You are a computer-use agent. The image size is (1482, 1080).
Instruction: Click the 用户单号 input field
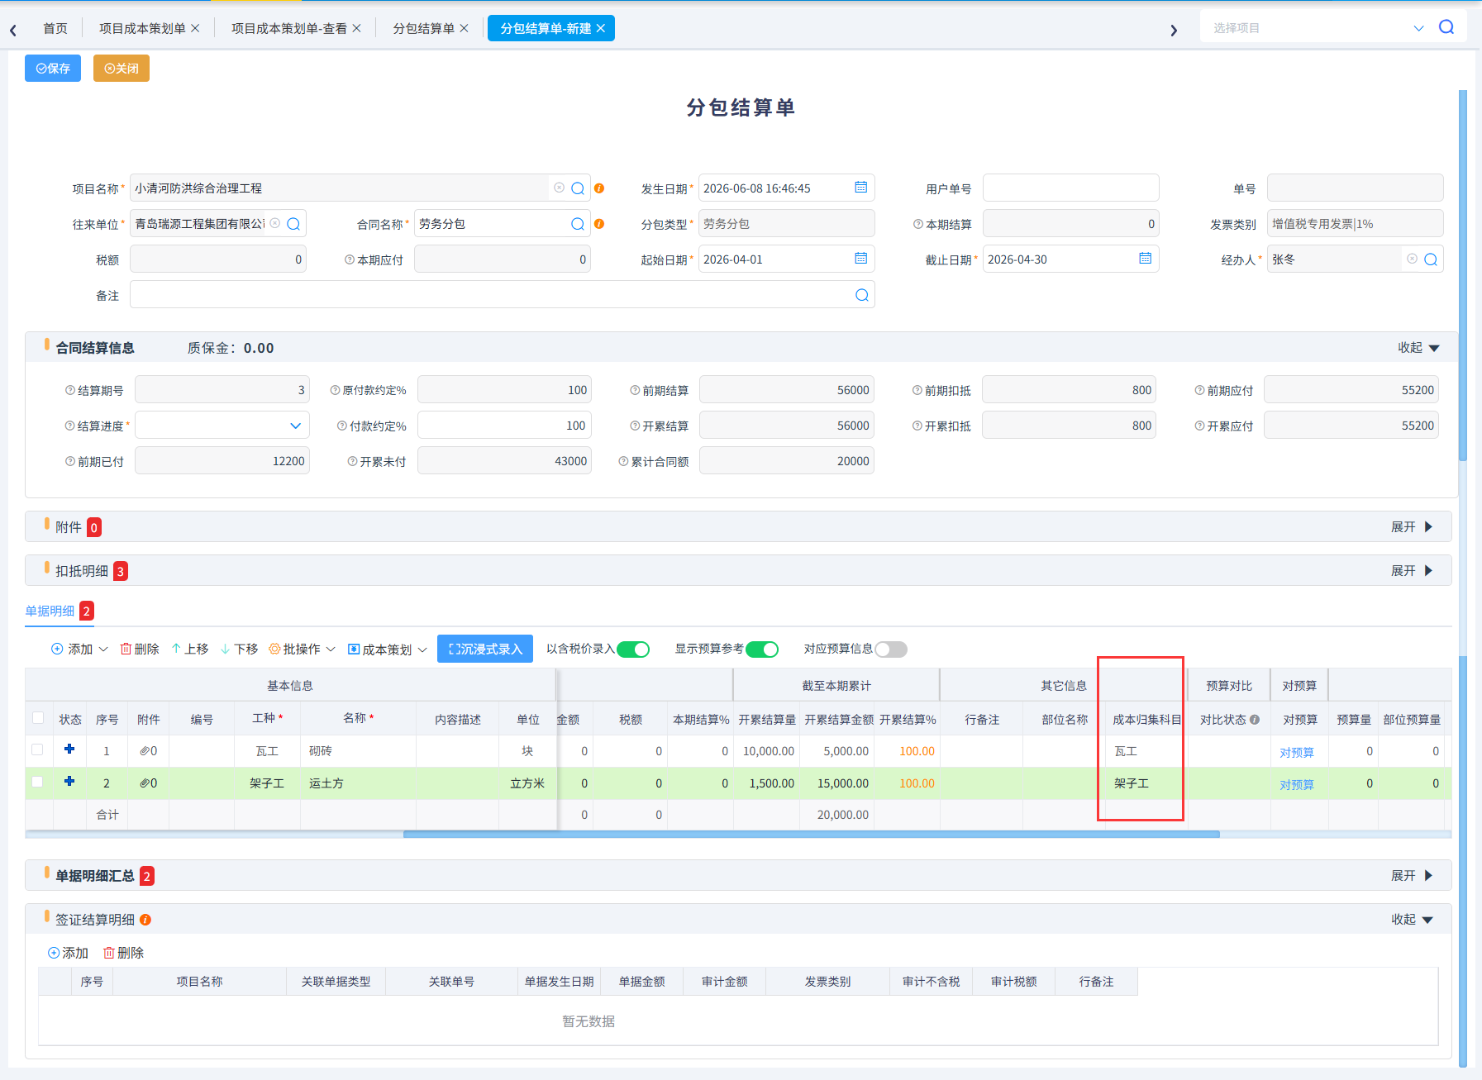coord(1071,188)
